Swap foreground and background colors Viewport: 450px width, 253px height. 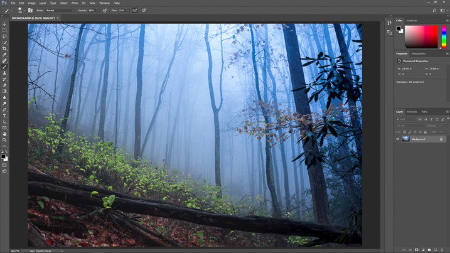tap(6, 152)
